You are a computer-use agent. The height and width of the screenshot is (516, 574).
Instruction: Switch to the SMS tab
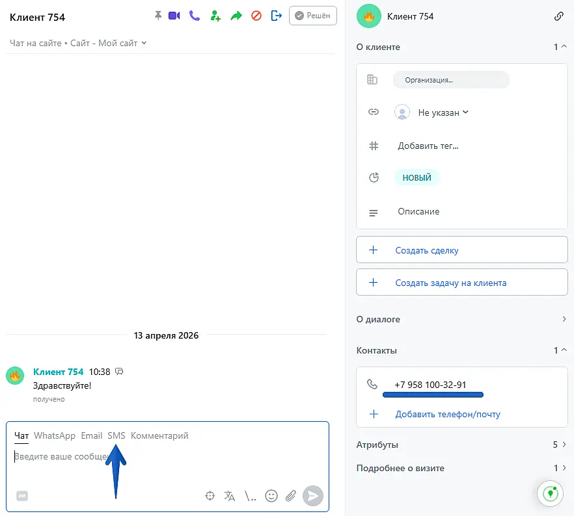click(116, 435)
